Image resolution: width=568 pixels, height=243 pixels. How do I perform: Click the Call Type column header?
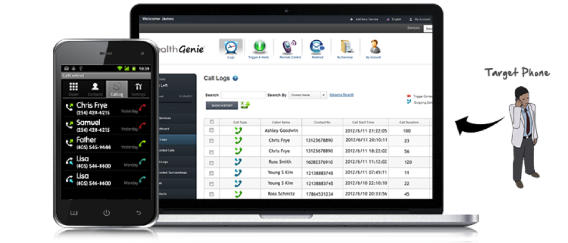click(x=240, y=122)
